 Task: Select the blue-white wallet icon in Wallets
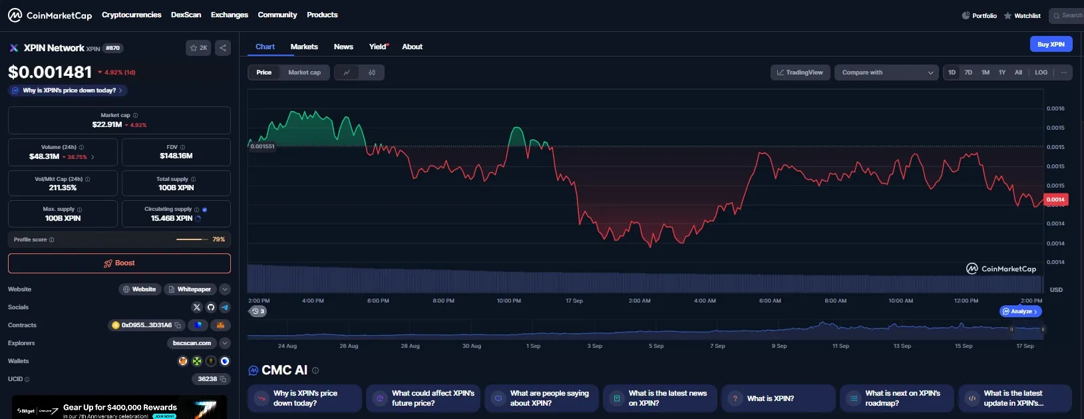pyautogui.click(x=225, y=361)
